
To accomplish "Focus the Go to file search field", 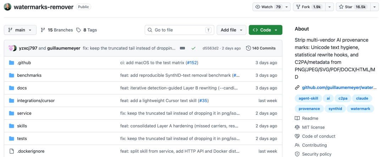I will point(179,30).
